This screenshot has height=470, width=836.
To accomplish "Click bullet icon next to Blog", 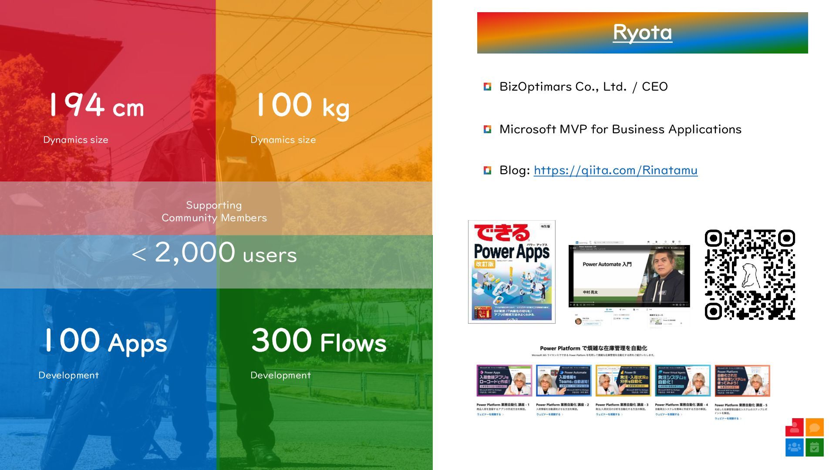I will click(487, 170).
